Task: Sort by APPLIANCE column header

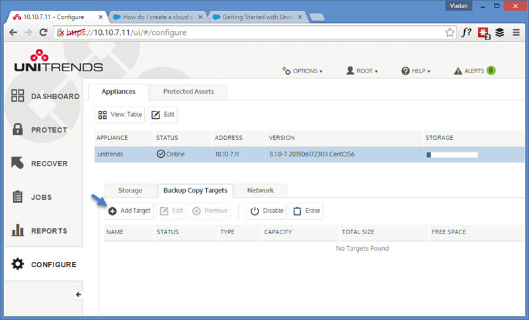Action: point(112,138)
